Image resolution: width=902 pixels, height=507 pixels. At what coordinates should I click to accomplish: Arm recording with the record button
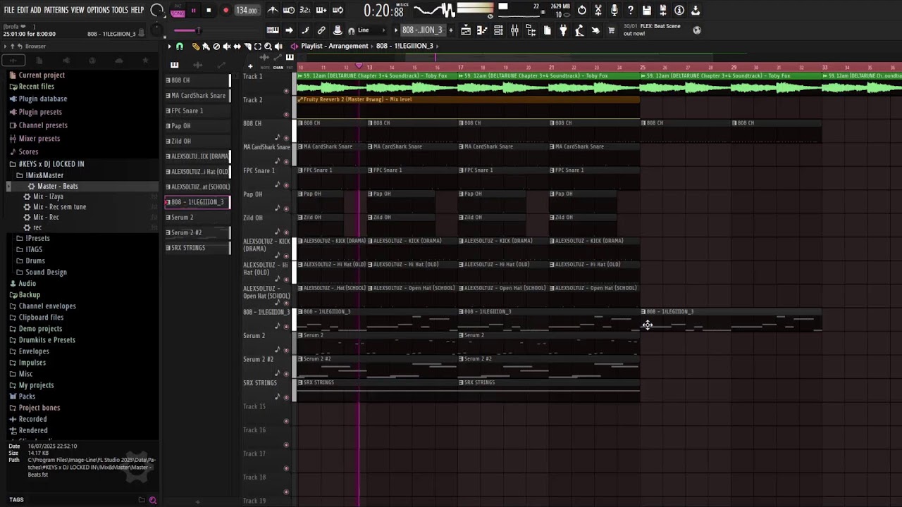[x=225, y=11]
